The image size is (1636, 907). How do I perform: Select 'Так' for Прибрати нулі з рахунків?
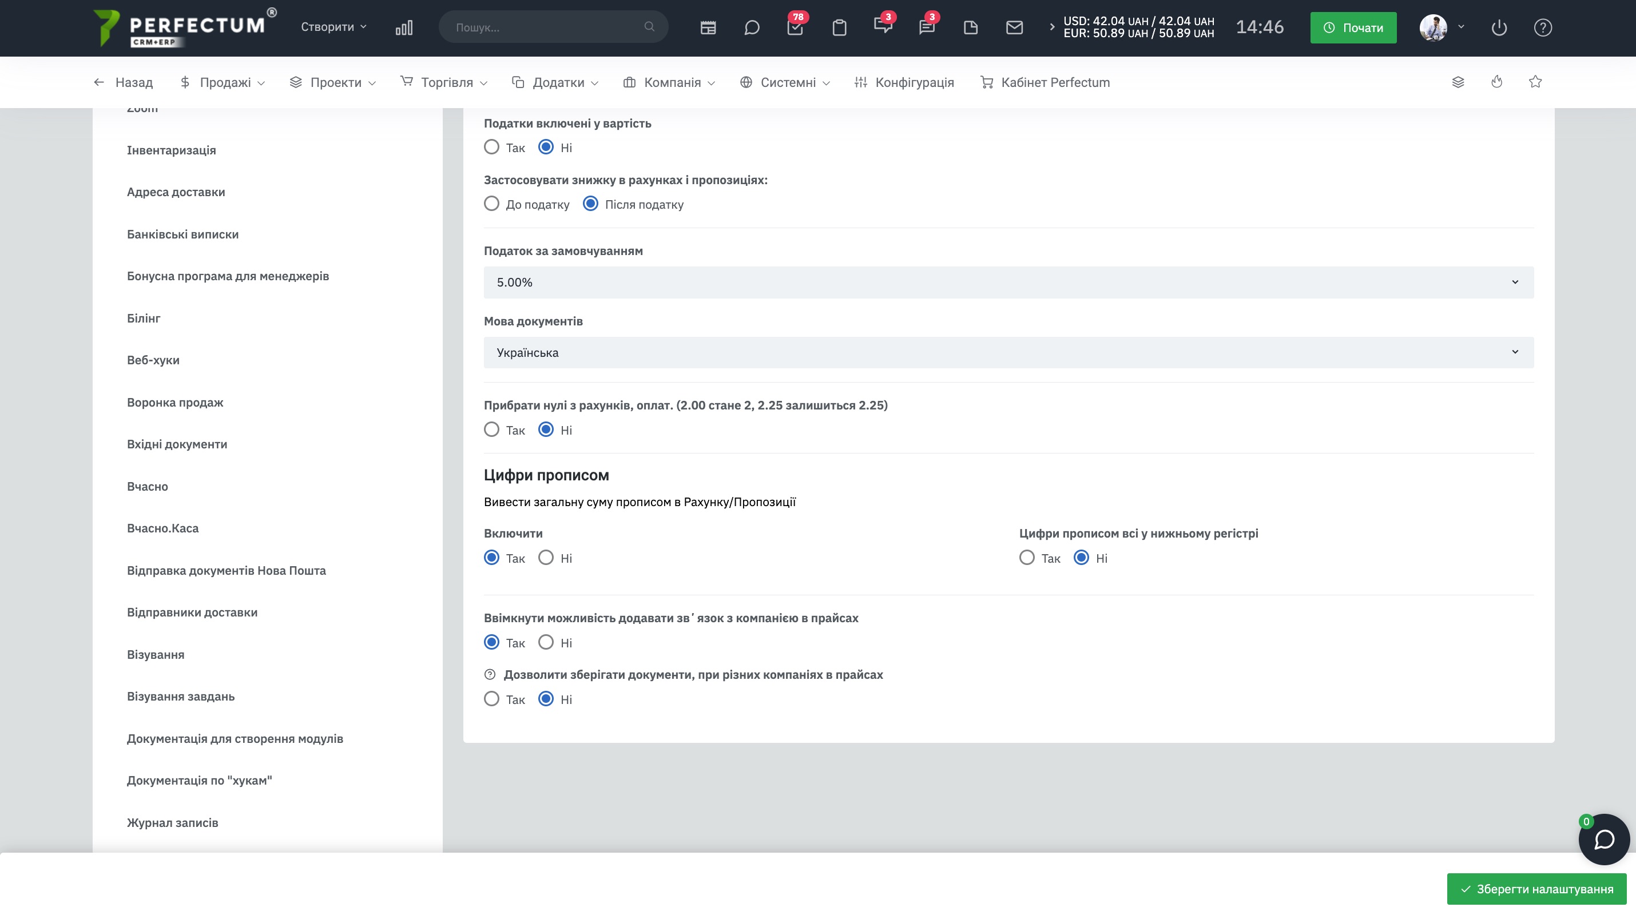(x=491, y=429)
